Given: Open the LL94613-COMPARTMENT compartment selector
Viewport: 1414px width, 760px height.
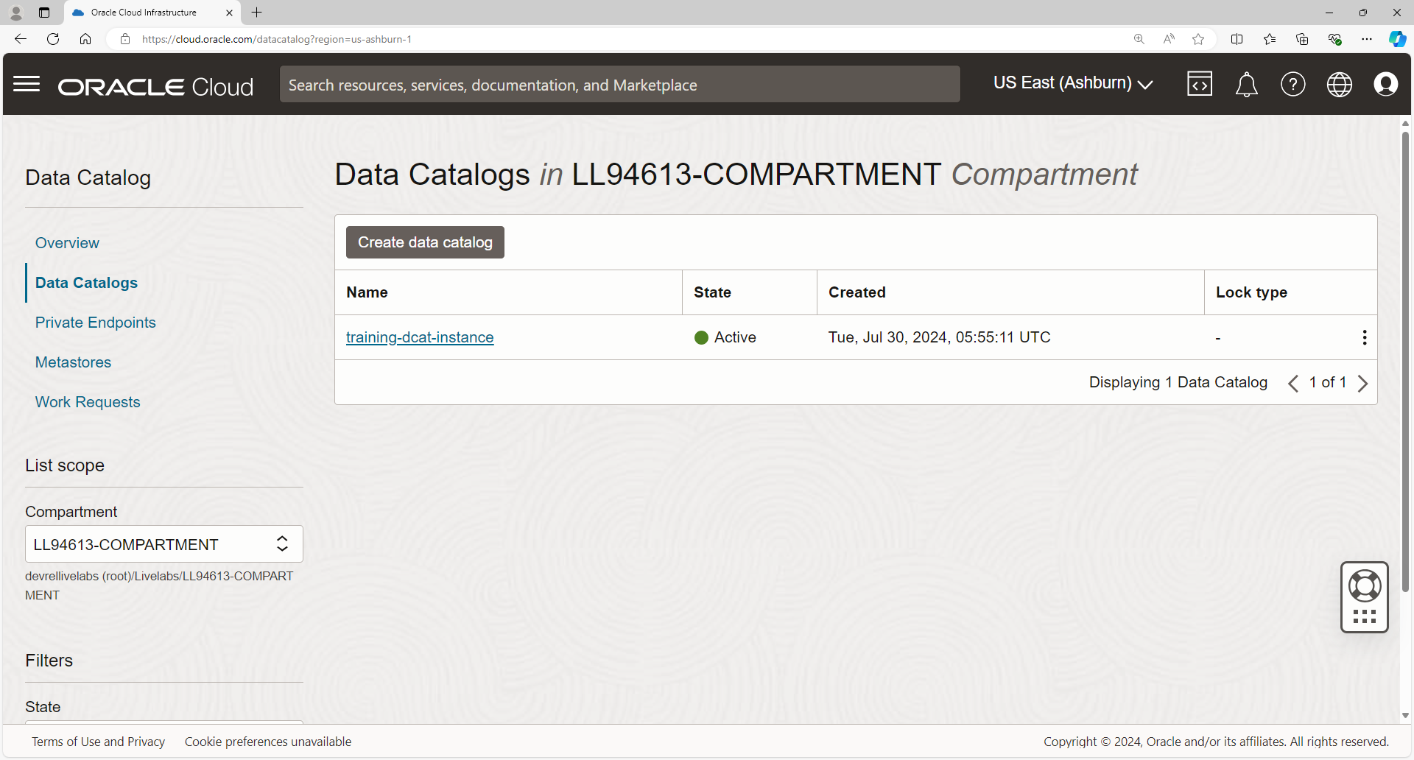Looking at the screenshot, I should coord(164,544).
